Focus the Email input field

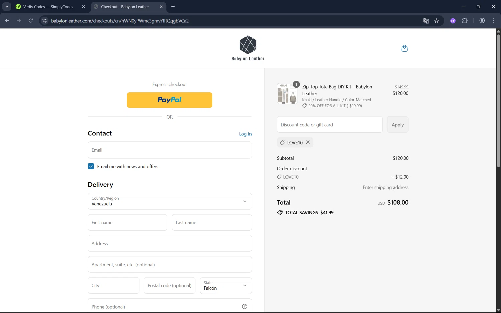(170, 150)
